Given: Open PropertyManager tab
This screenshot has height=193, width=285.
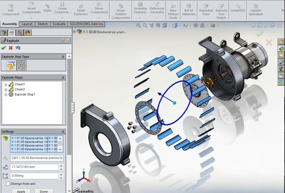Looking at the screenshot, I should coord(12,33).
